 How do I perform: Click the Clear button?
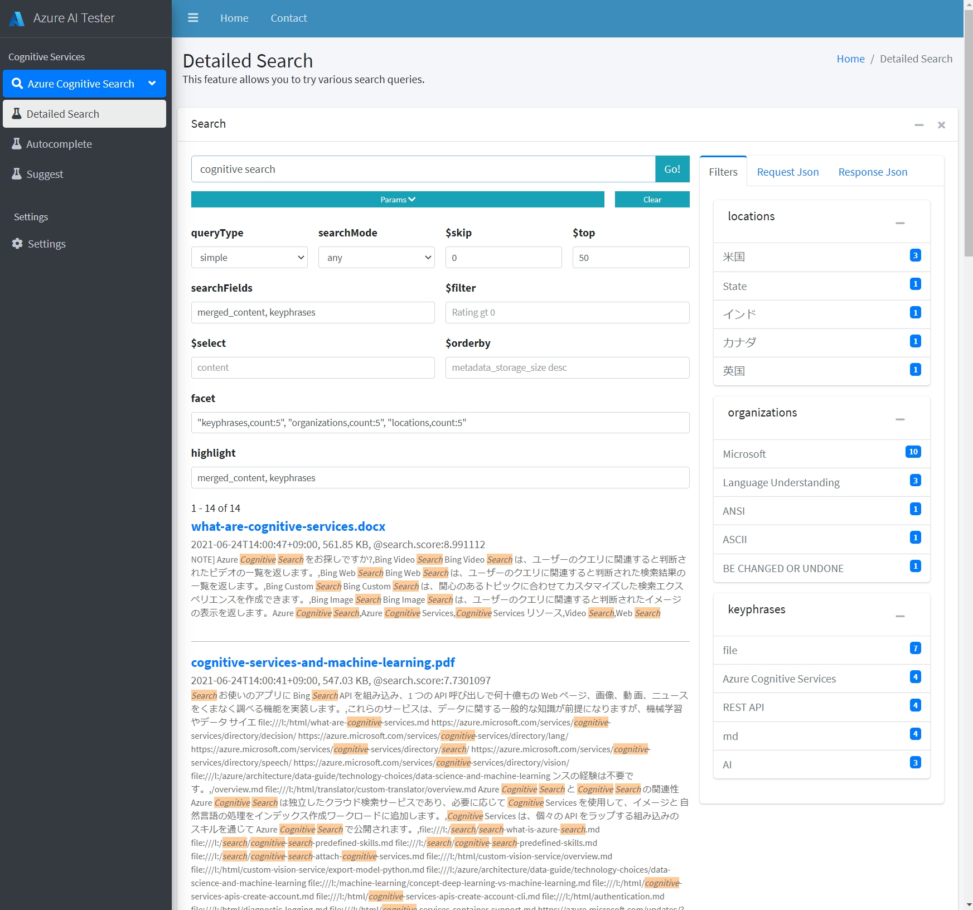(652, 200)
